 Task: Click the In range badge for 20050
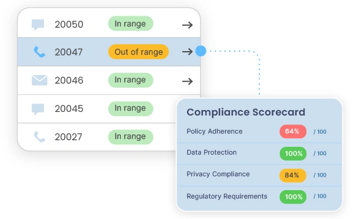131,23
